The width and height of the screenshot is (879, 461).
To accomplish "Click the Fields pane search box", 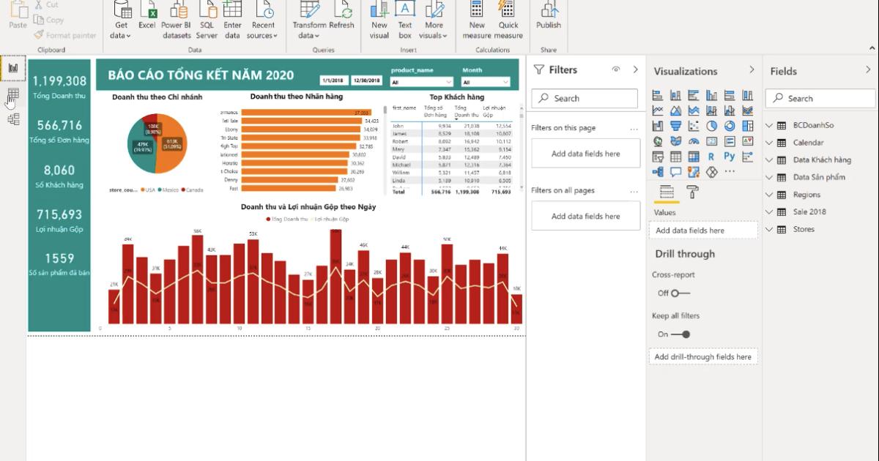I will click(x=820, y=98).
